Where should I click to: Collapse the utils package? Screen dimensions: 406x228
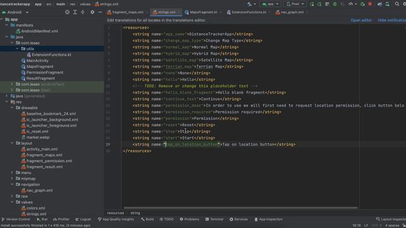click(17, 49)
